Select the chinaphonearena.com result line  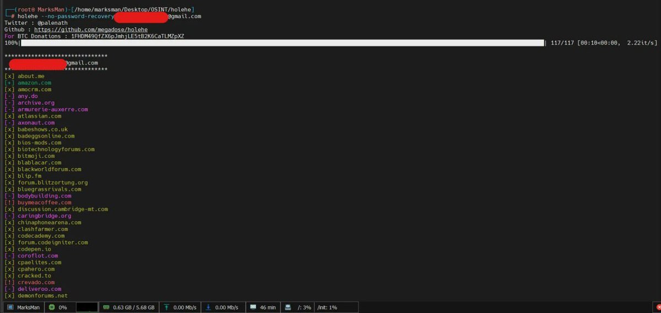(x=43, y=222)
